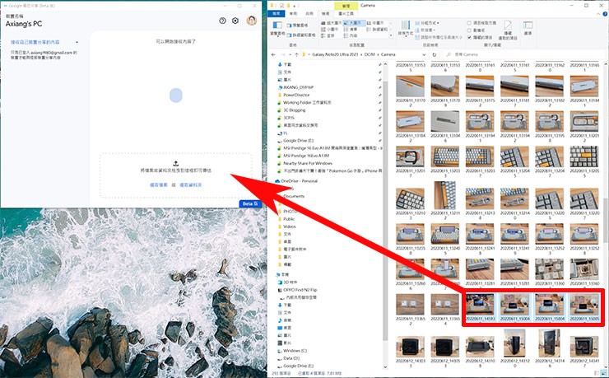This screenshot has height=378, width=609.
Task: Choose Large icons layout
Action: tap(354, 23)
